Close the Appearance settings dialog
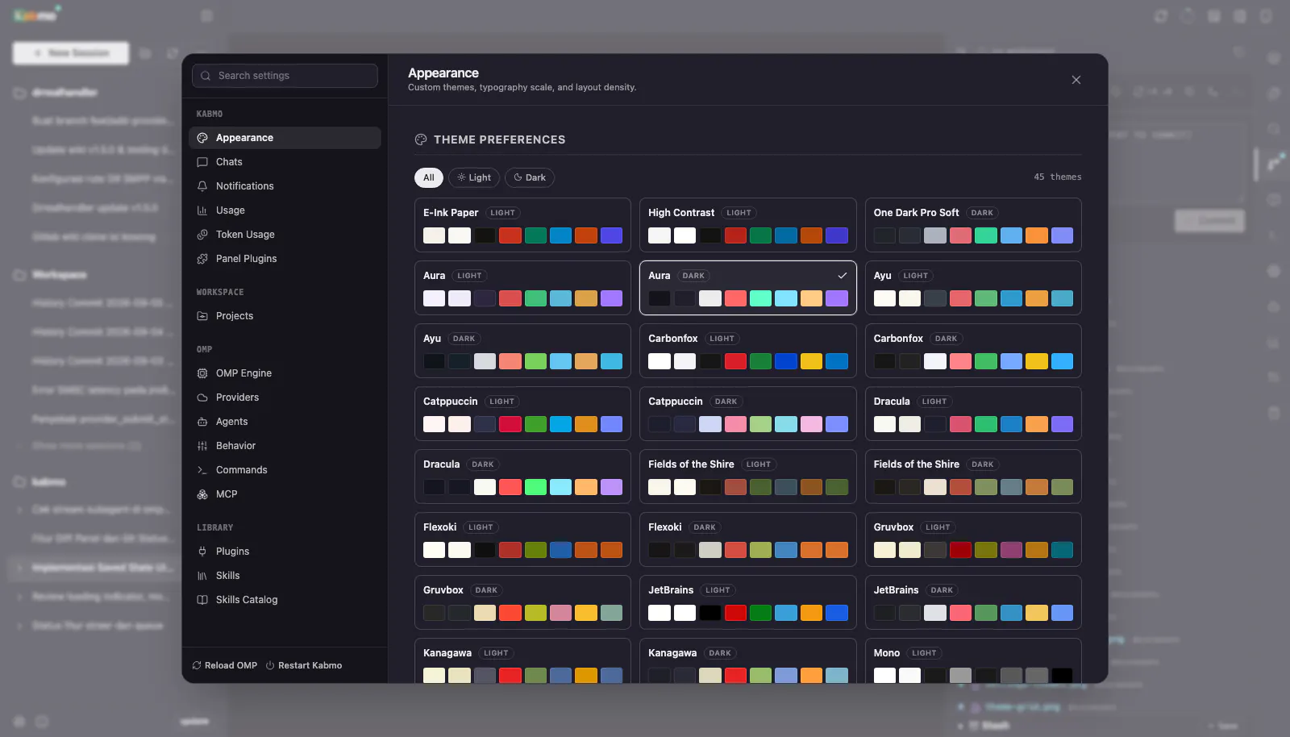Viewport: 1290px width, 737px height. tap(1076, 80)
